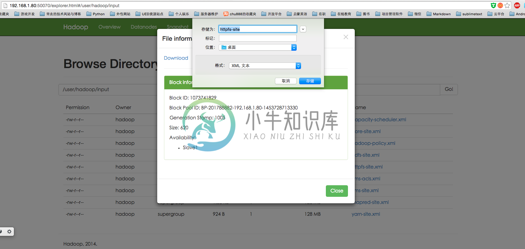Click the Block ID: 1073741829 text
The height and width of the screenshot is (249, 525).
(193, 98)
